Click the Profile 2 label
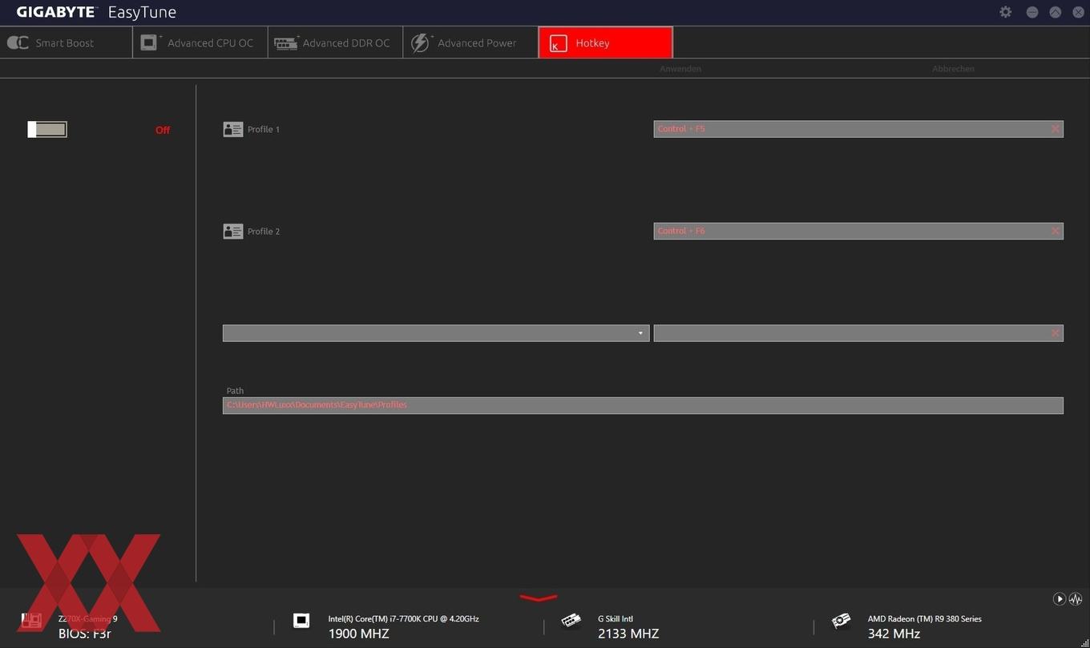This screenshot has height=648, width=1090. click(x=264, y=231)
